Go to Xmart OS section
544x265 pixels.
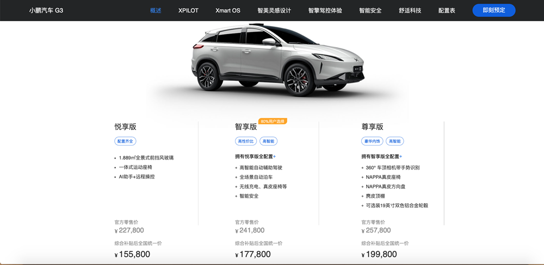tap(227, 10)
